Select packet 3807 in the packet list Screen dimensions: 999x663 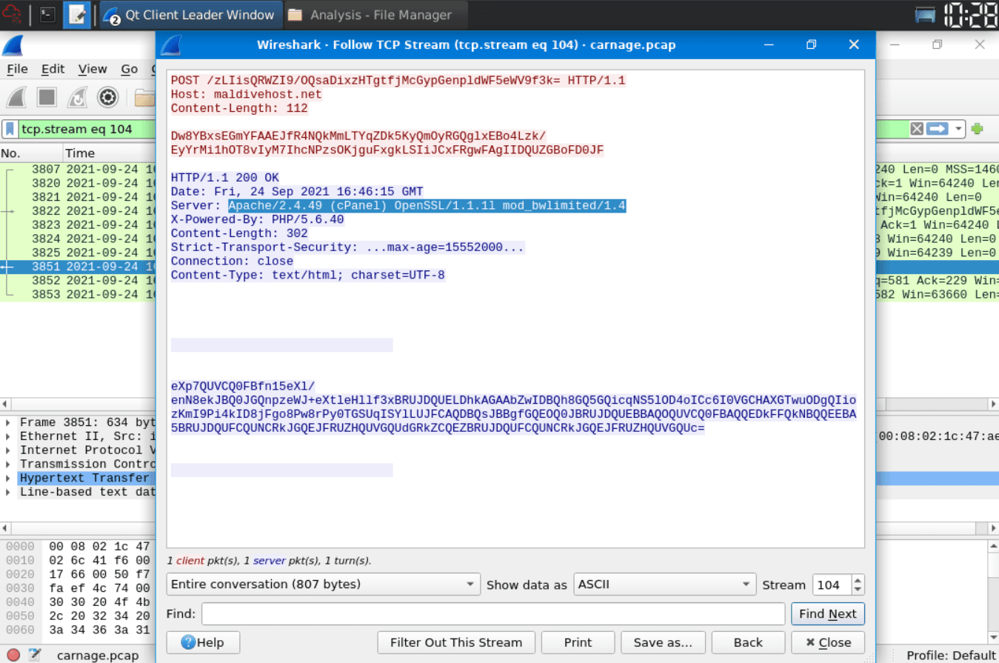click(x=78, y=170)
